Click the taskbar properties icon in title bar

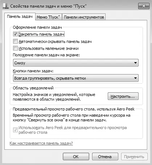(6, 6)
